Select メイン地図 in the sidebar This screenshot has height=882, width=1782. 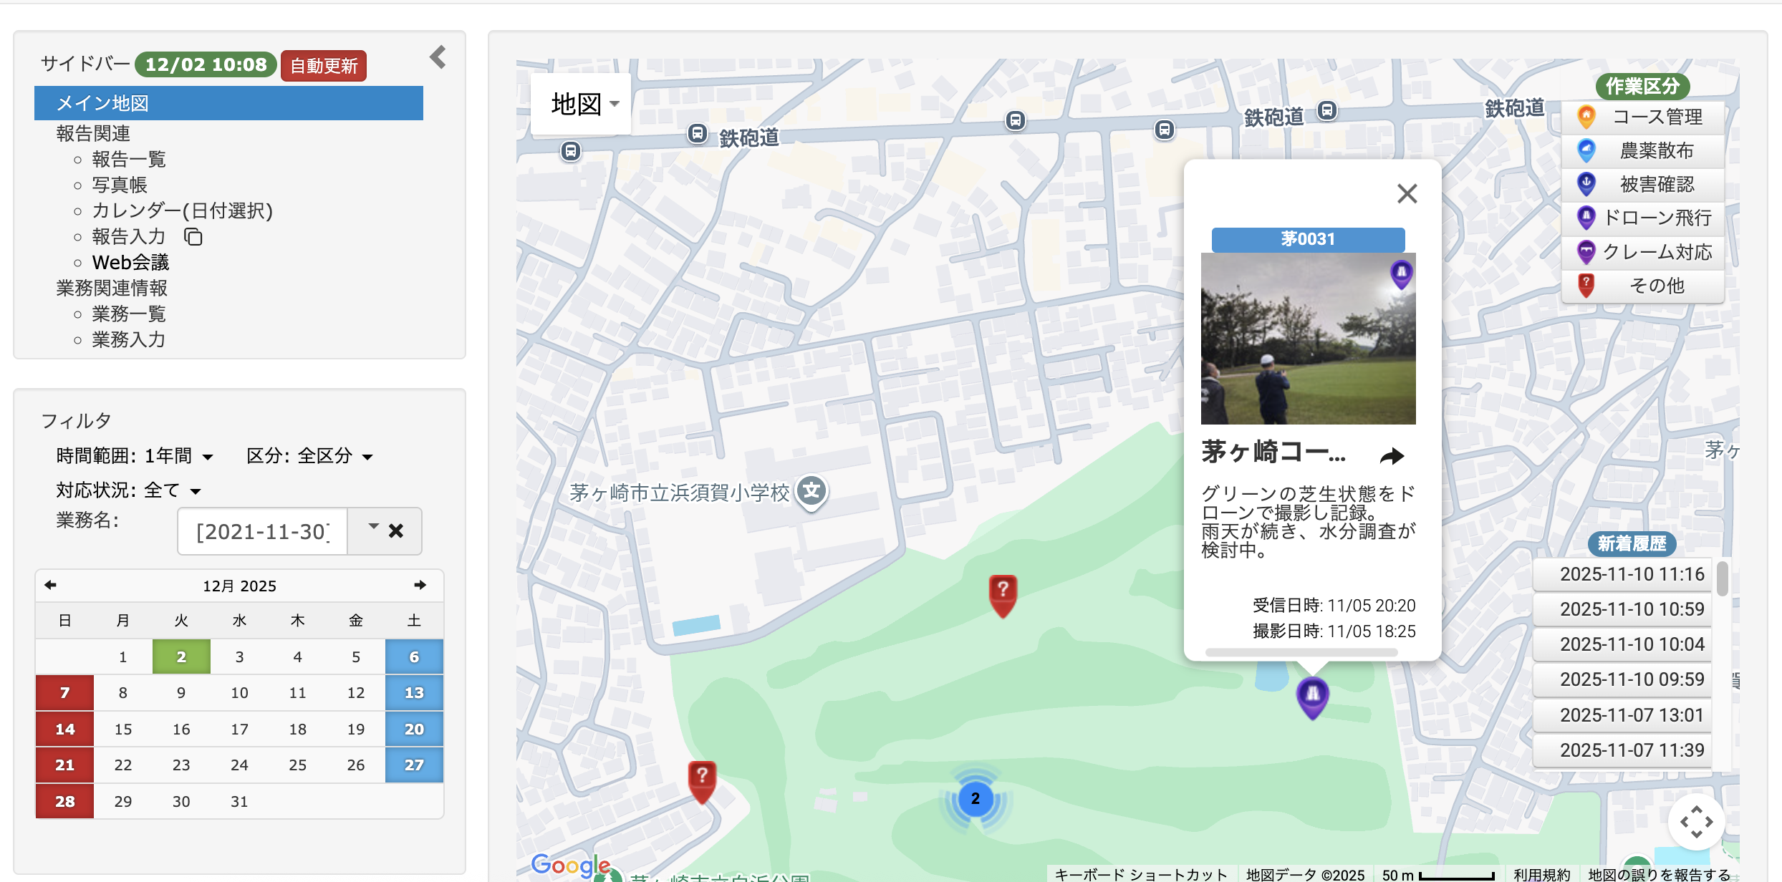[228, 103]
